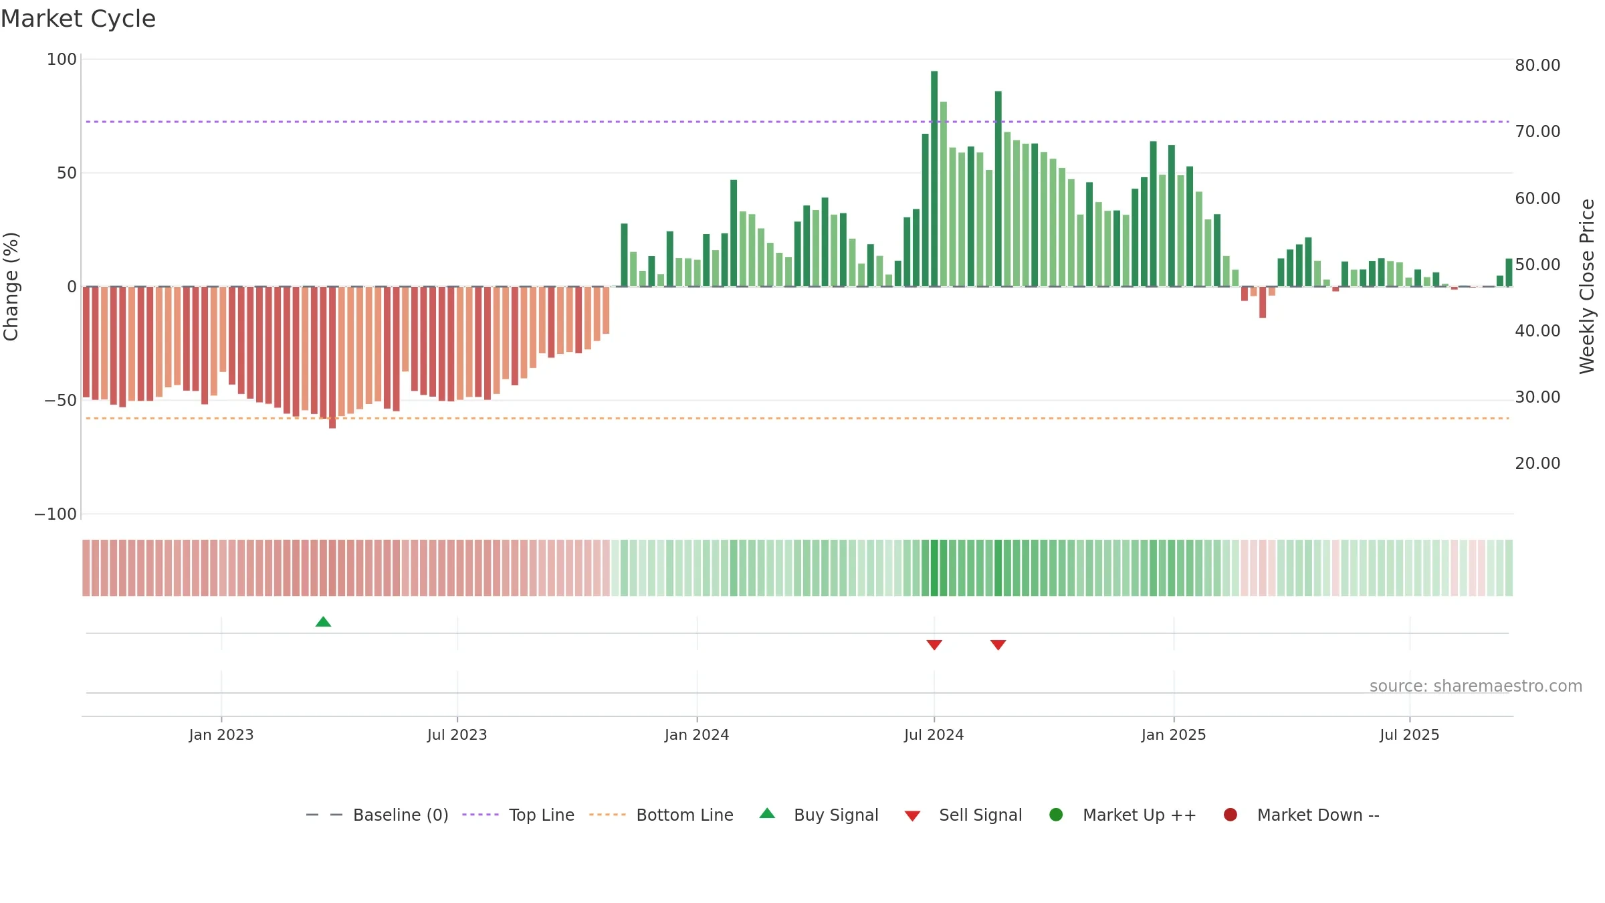The image size is (1605, 903).
Task: Click the 60.00 tick on the right axis
Action: click(x=1537, y=199)
